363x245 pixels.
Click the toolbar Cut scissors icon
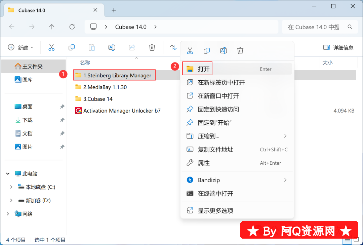(x=51, y=47)
